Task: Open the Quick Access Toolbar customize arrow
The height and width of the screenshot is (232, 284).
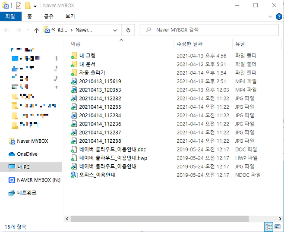Action: pyautogui.click(x=35, y=6)
